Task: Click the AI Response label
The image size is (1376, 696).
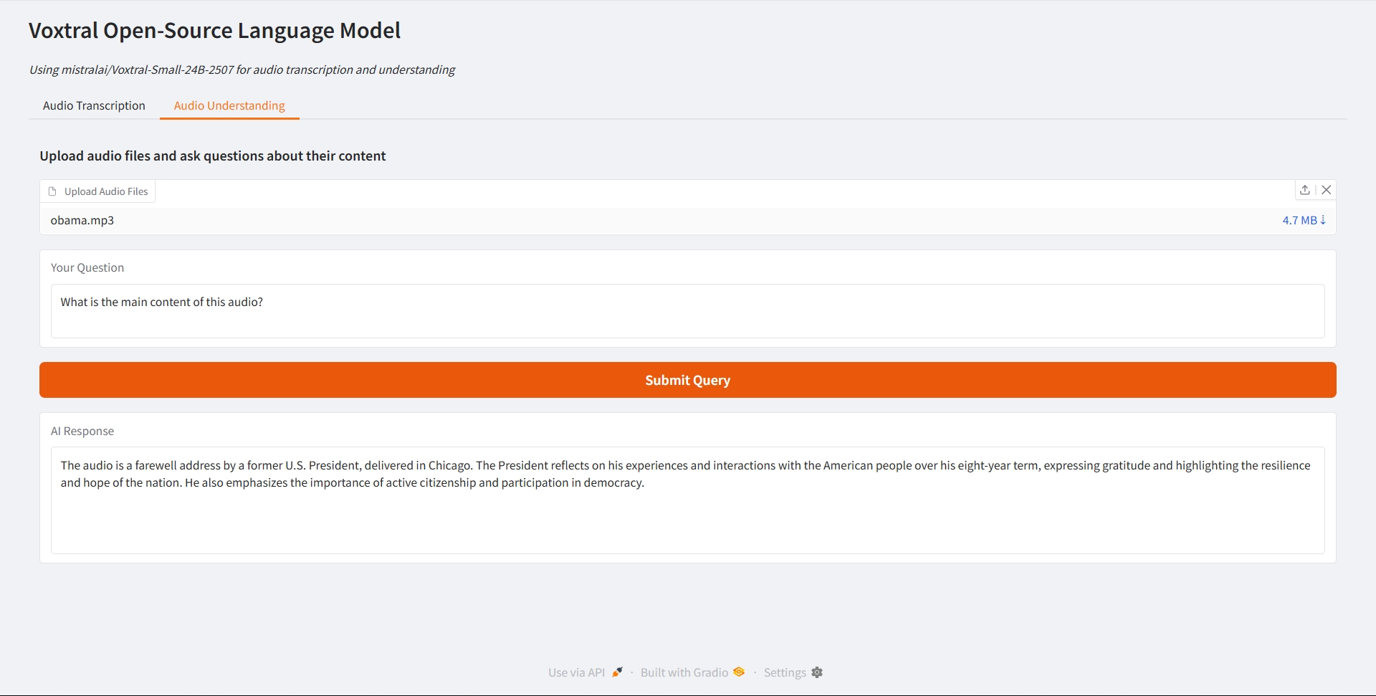Action: pos(82,431)
